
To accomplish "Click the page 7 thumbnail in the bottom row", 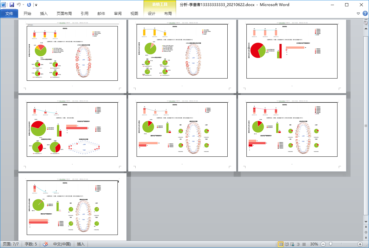I will coord(72,207).
